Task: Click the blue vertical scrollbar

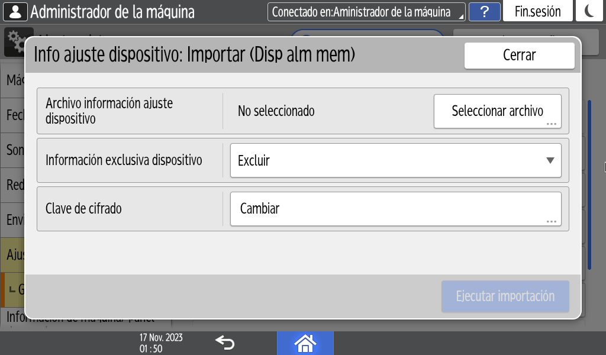Action: (589, 183)
